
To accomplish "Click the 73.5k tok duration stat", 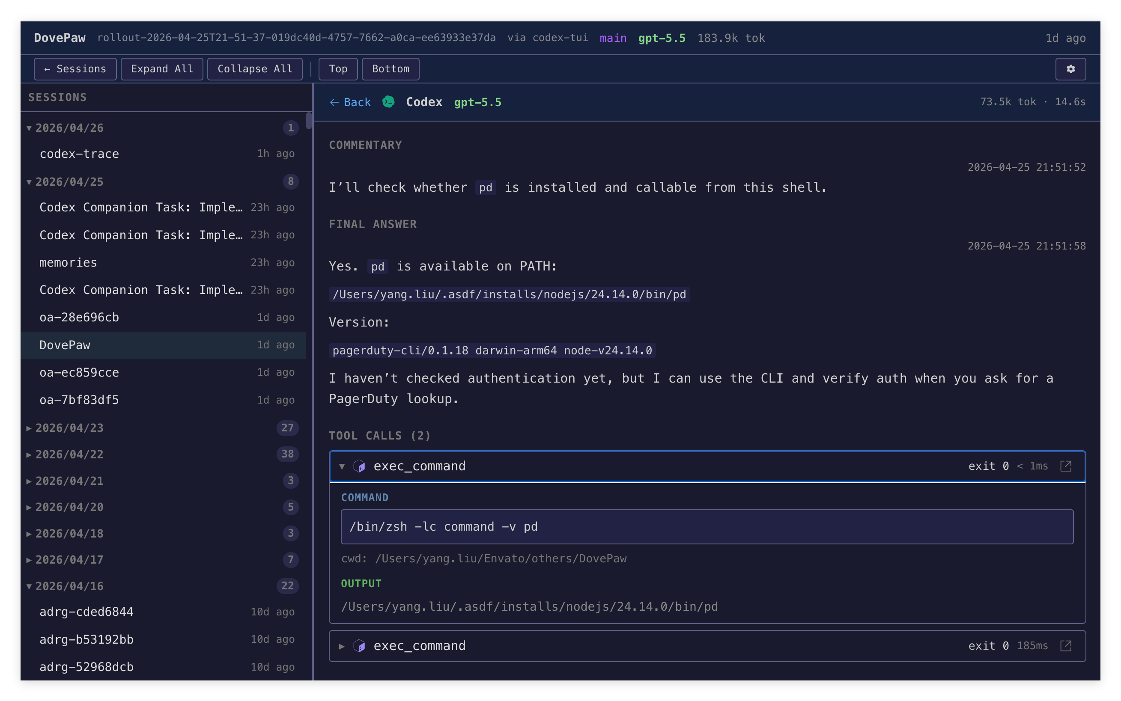I will point(1032,101).
